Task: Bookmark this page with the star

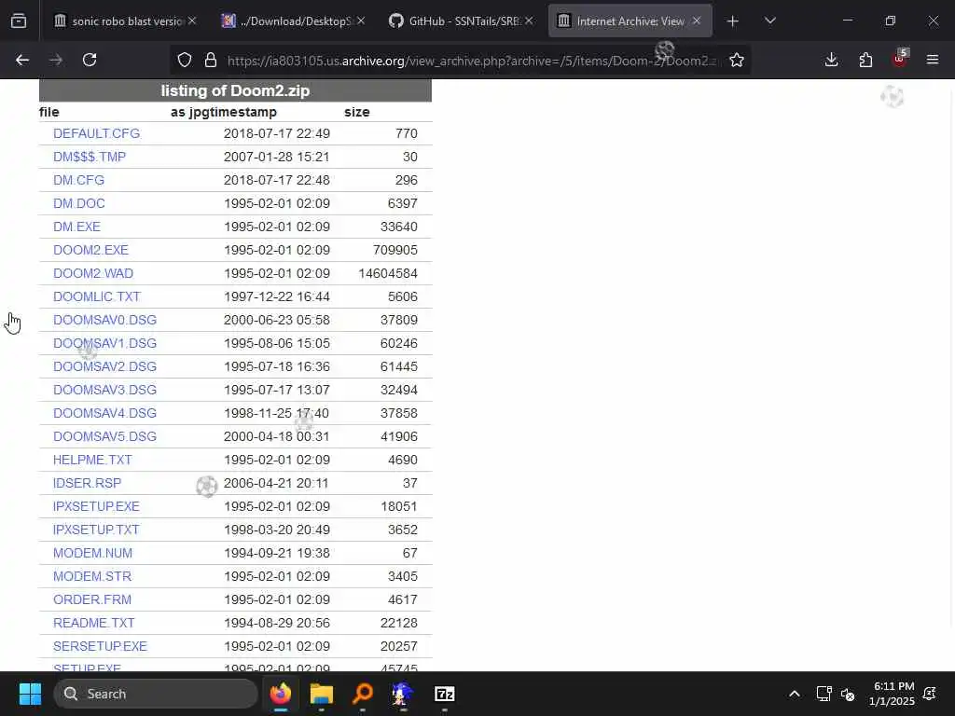Action: [x=737, y=60]
